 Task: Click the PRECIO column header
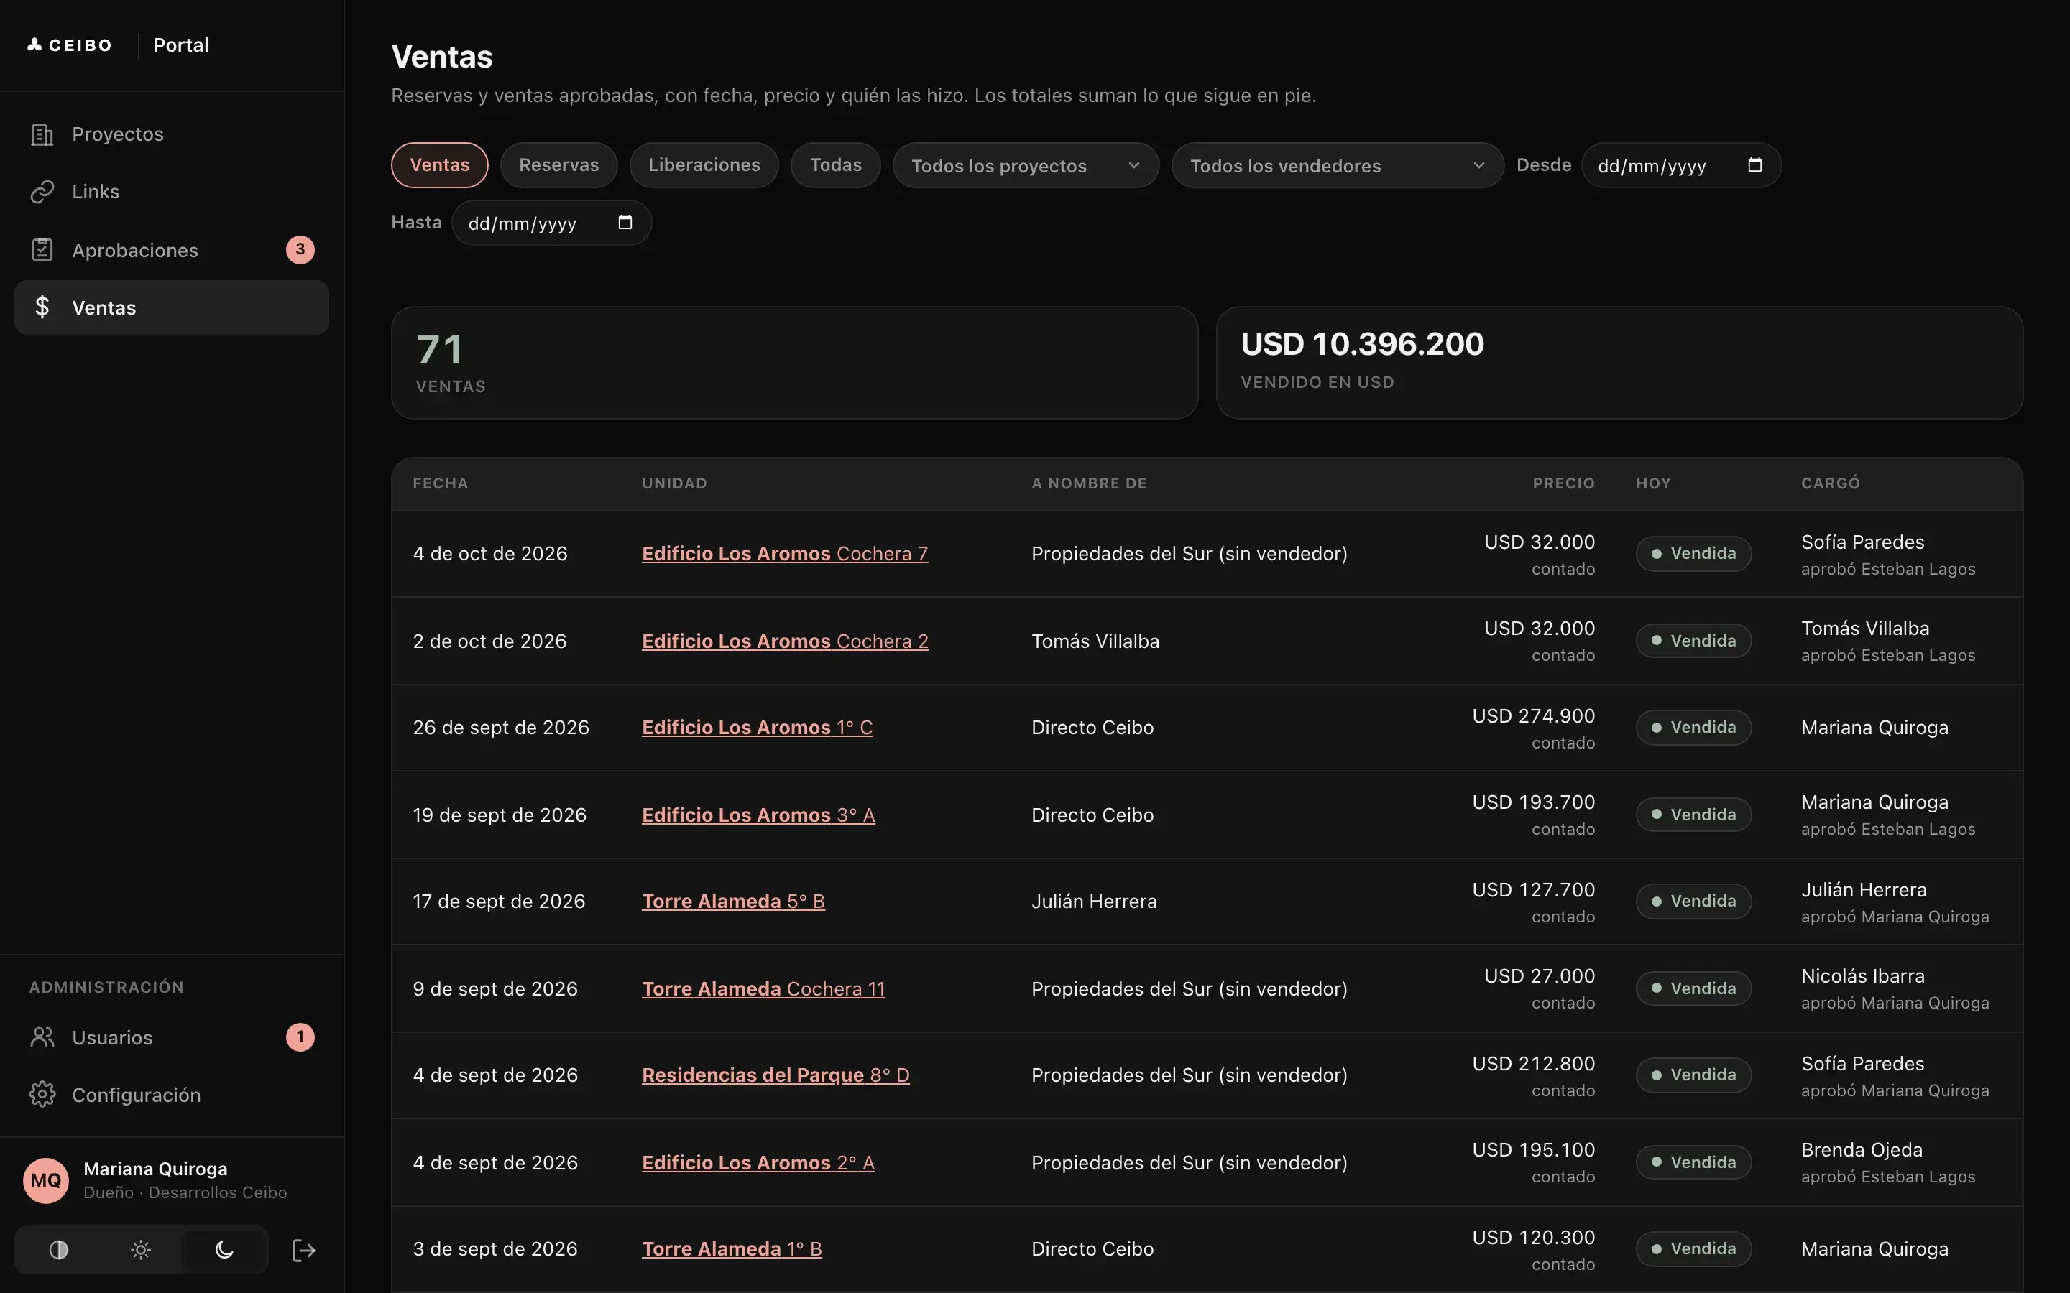click(1563, 483)
